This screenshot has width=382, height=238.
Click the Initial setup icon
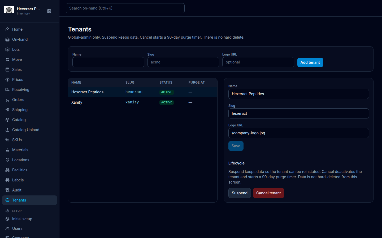tap(7, 219)
